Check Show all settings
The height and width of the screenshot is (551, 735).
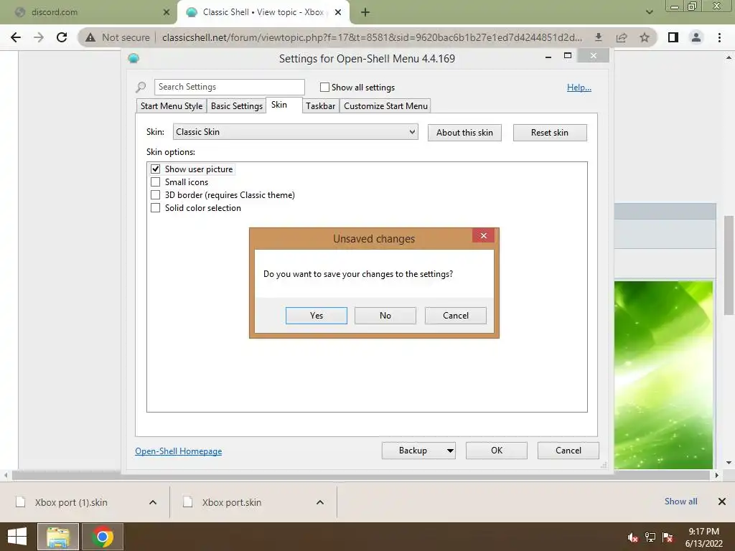324,87
